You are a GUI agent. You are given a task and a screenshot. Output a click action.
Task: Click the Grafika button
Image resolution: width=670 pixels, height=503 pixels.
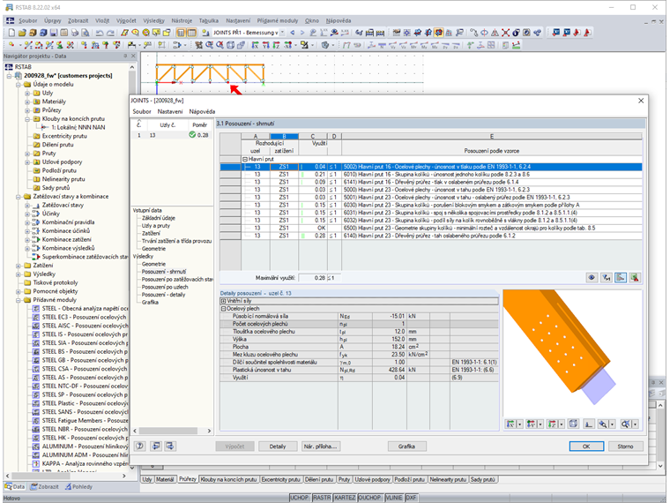(406, 447)
